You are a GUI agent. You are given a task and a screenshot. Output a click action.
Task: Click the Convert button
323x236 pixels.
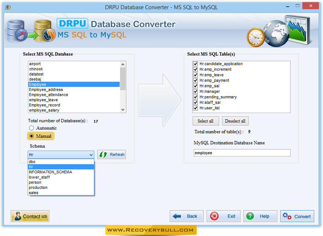point(297,216)
